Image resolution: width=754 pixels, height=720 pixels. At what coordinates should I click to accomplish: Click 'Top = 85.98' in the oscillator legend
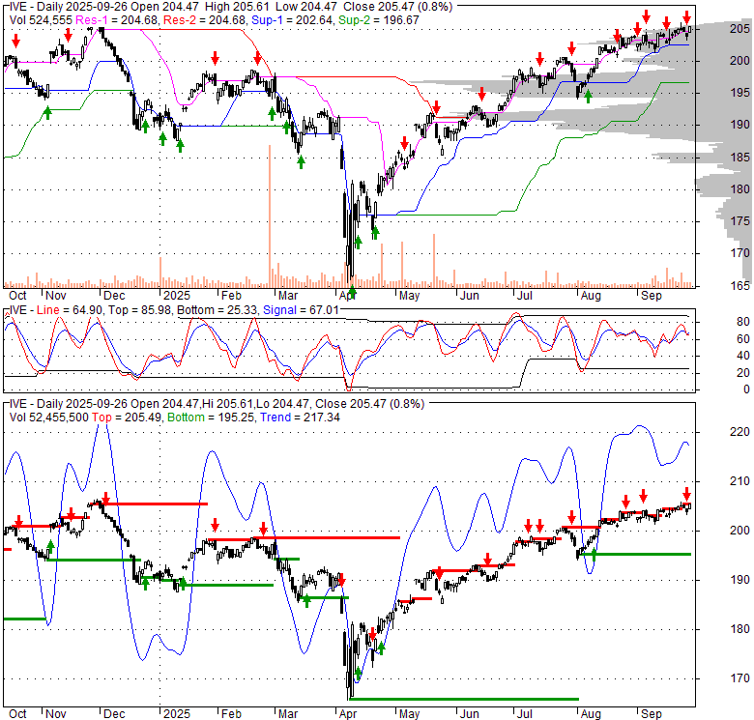[140, 310]
